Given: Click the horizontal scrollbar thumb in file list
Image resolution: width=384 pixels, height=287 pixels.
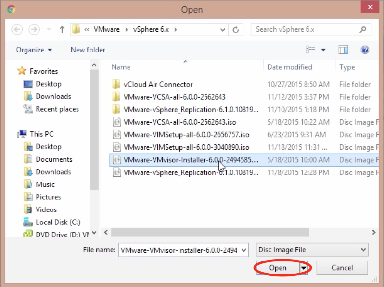Looking at the screenshot, I should pyautogui.click(x=210, y=232).
